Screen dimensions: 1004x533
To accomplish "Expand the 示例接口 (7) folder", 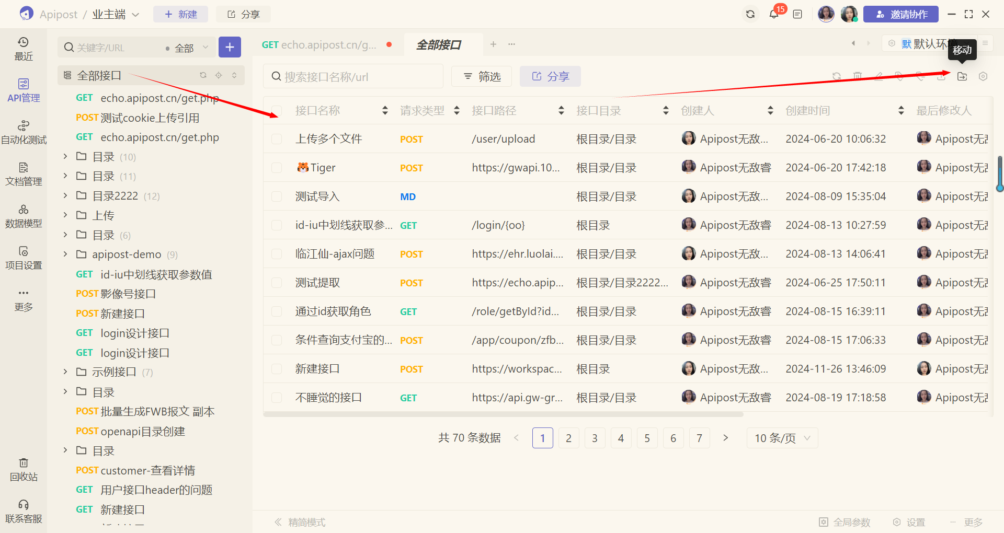I will pos(65,372).
